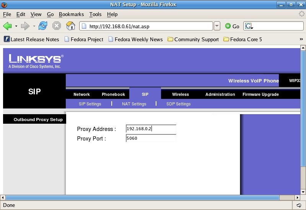The image size is (306, 210).
Task: Open the URL bar history dropdown
Action: (217, 26)
